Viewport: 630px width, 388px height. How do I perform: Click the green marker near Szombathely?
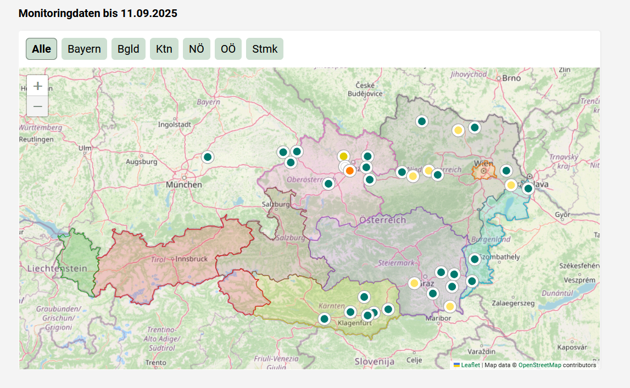tap(475, 259)
